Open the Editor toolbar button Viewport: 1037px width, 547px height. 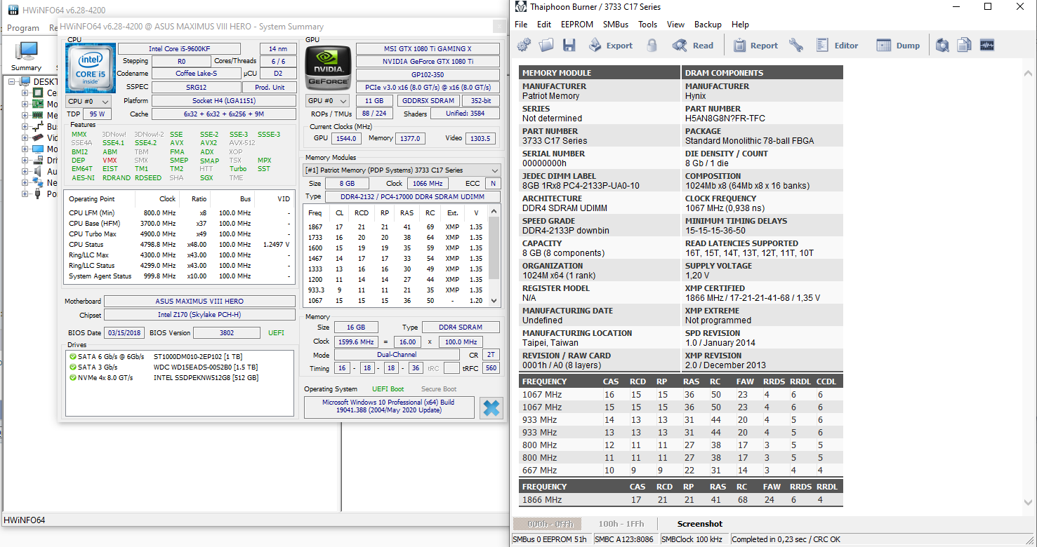point(837,46)
